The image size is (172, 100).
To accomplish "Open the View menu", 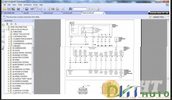I will point(14,5).
